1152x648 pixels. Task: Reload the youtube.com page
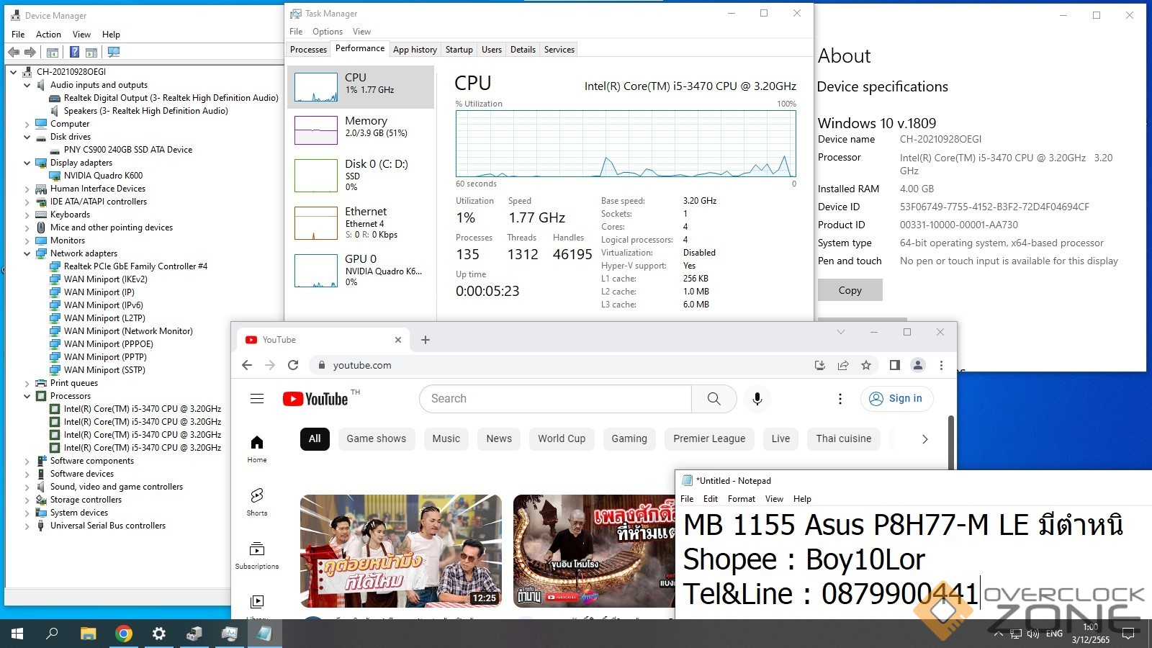pos(293,365)
